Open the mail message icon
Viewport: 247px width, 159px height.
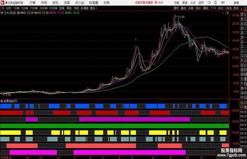point(223,3)
